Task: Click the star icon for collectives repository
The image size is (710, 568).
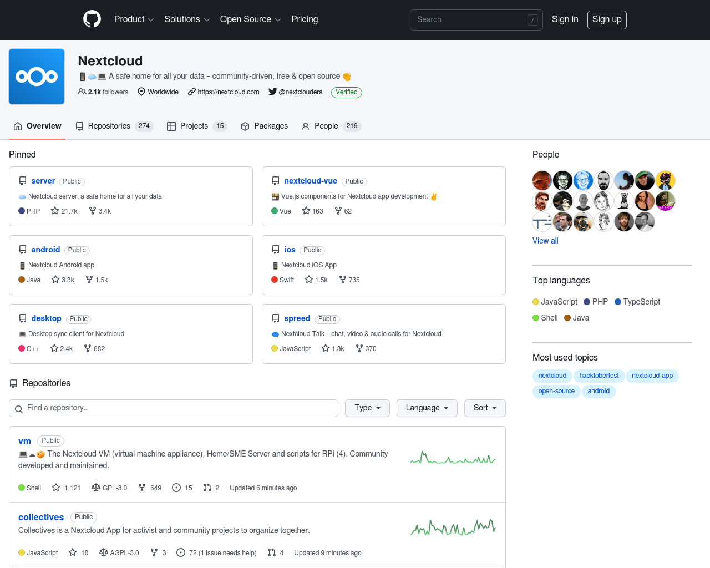Action: point(73,552)
